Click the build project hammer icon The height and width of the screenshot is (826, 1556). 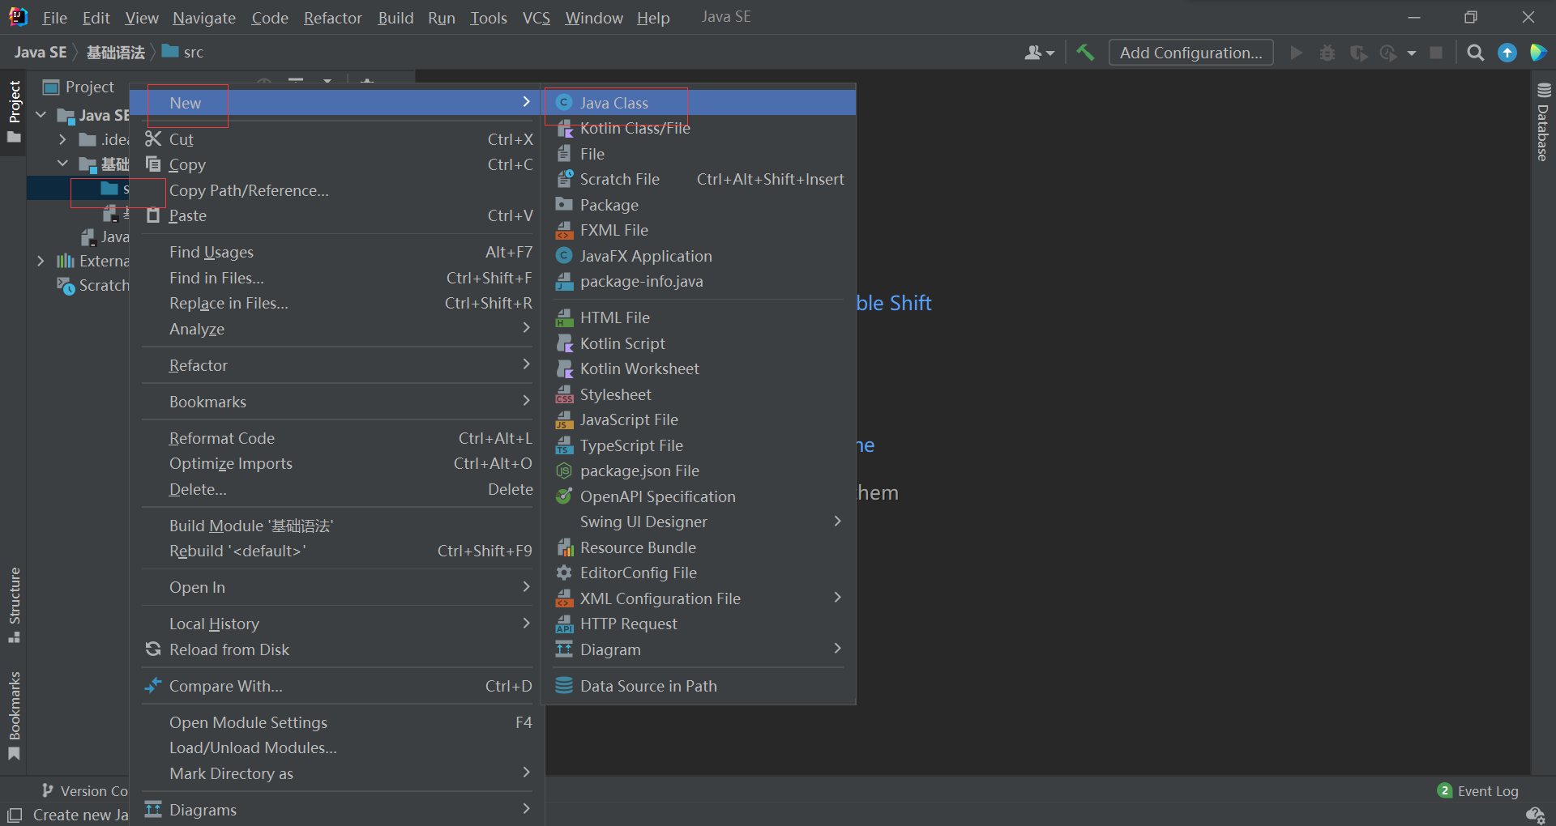tap(1085, 53)
